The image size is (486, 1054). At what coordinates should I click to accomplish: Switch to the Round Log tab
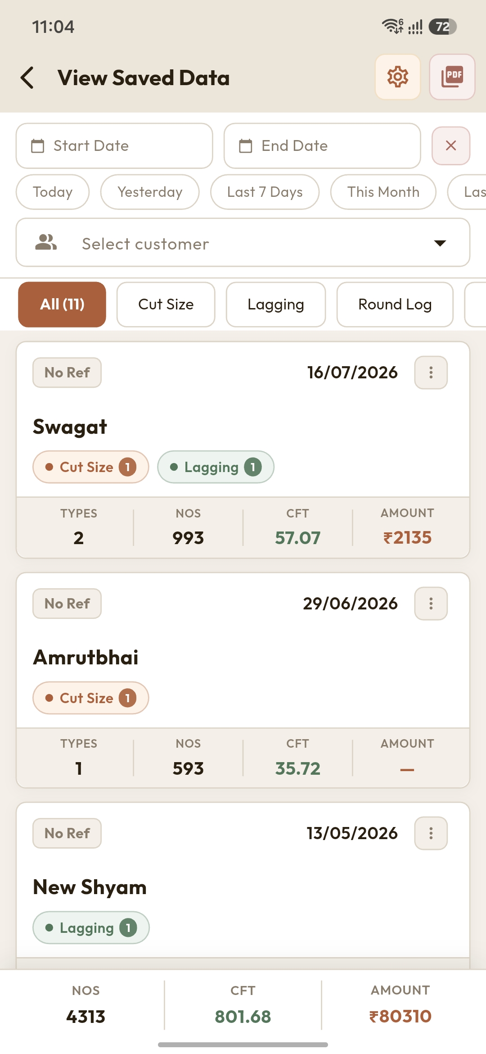[x=395, y=304]
